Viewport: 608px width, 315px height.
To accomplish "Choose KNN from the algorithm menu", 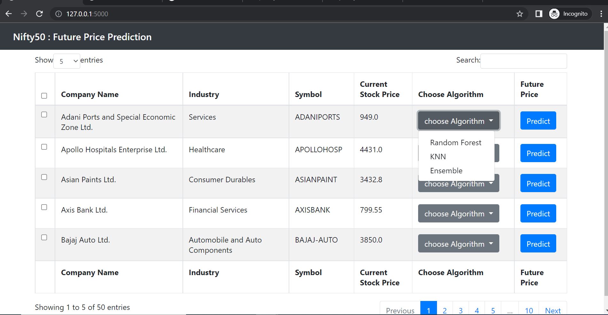I will [x=456, y=157].
